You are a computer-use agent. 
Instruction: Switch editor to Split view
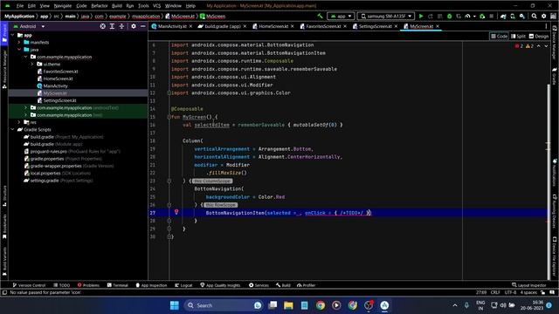tap(518, 37)
